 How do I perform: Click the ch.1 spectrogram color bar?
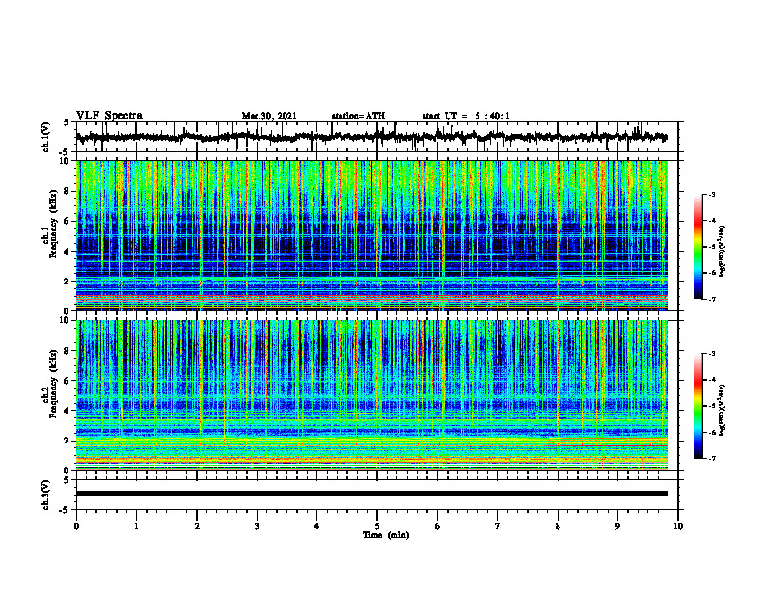click(x=697, y=247)
